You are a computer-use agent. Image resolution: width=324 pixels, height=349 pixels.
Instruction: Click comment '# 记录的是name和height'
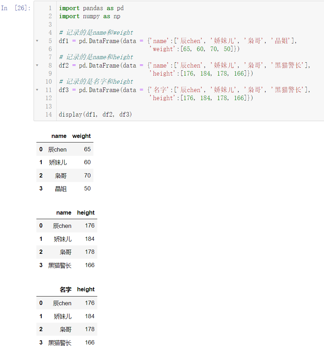click(96, 57)
